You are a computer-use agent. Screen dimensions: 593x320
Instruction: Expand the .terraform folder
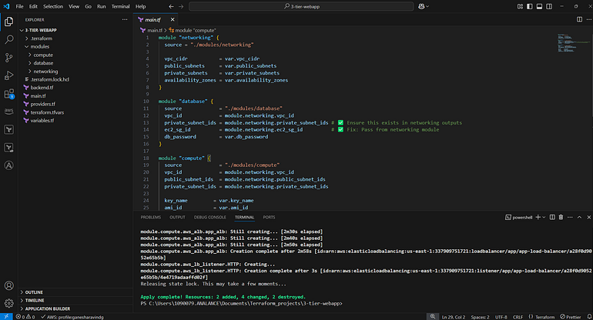click(40, 38)
